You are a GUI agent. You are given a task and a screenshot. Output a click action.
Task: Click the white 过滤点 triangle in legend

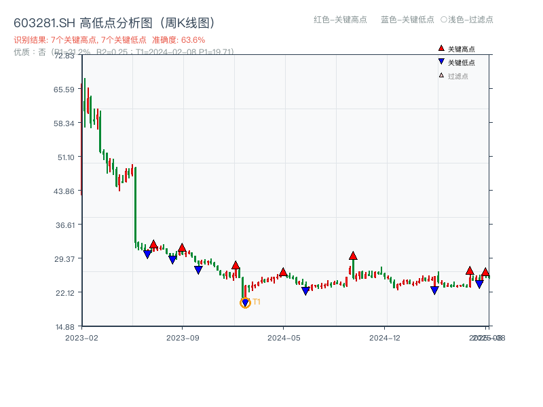[x=441, y=75]
